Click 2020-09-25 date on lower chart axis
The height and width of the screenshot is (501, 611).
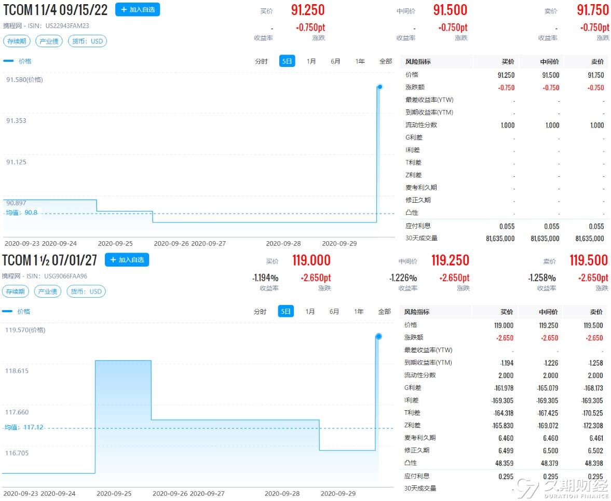[114, 494]
